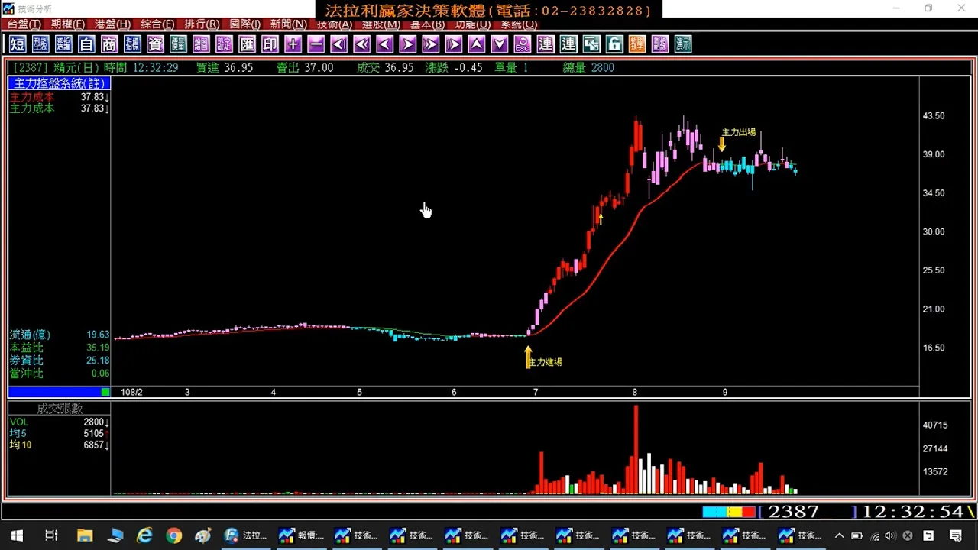Open the 新聞(N) menu
978x550 pixels.
pyautogui.click(x=289, y=24)
